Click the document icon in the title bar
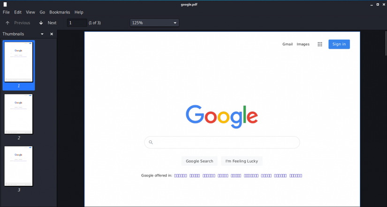This screenshot has width=387, height=207. click(5, 4)
